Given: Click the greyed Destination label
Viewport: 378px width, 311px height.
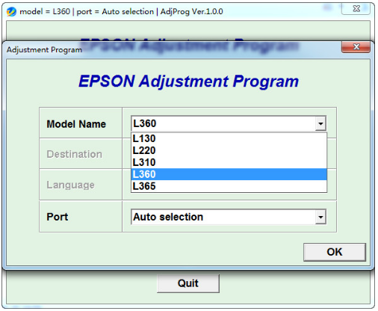Looking at the screenshot, I should 74,154.
